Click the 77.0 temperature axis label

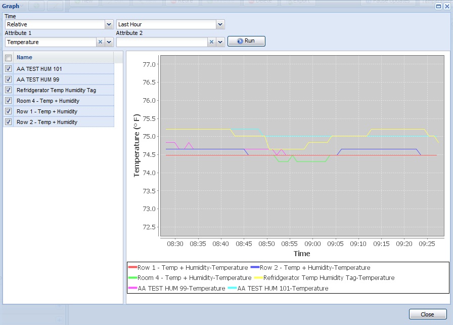pyautogui.click(x=149, y=64)
